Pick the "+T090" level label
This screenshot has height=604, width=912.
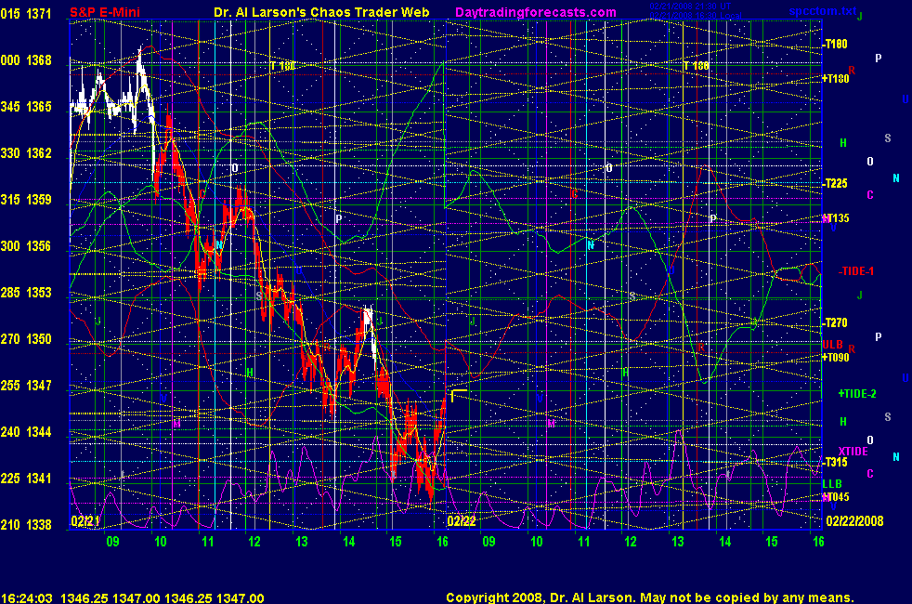[836, 357]
